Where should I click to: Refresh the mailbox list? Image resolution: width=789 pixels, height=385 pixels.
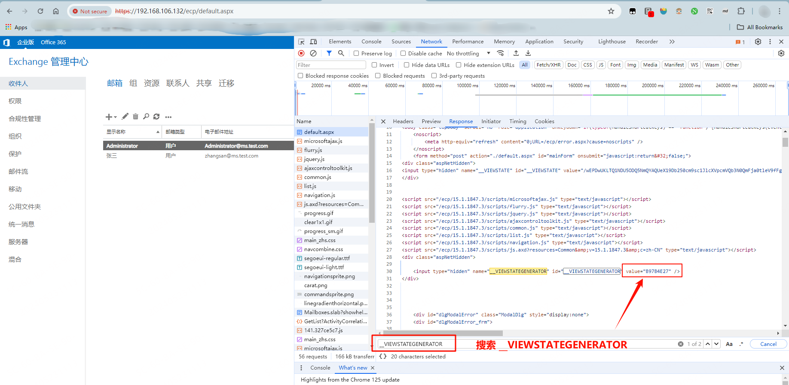coord(156,116)
